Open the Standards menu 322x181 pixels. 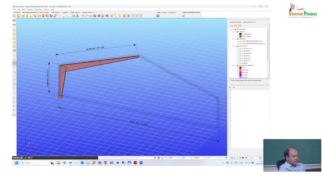click(x=38, y=9)
